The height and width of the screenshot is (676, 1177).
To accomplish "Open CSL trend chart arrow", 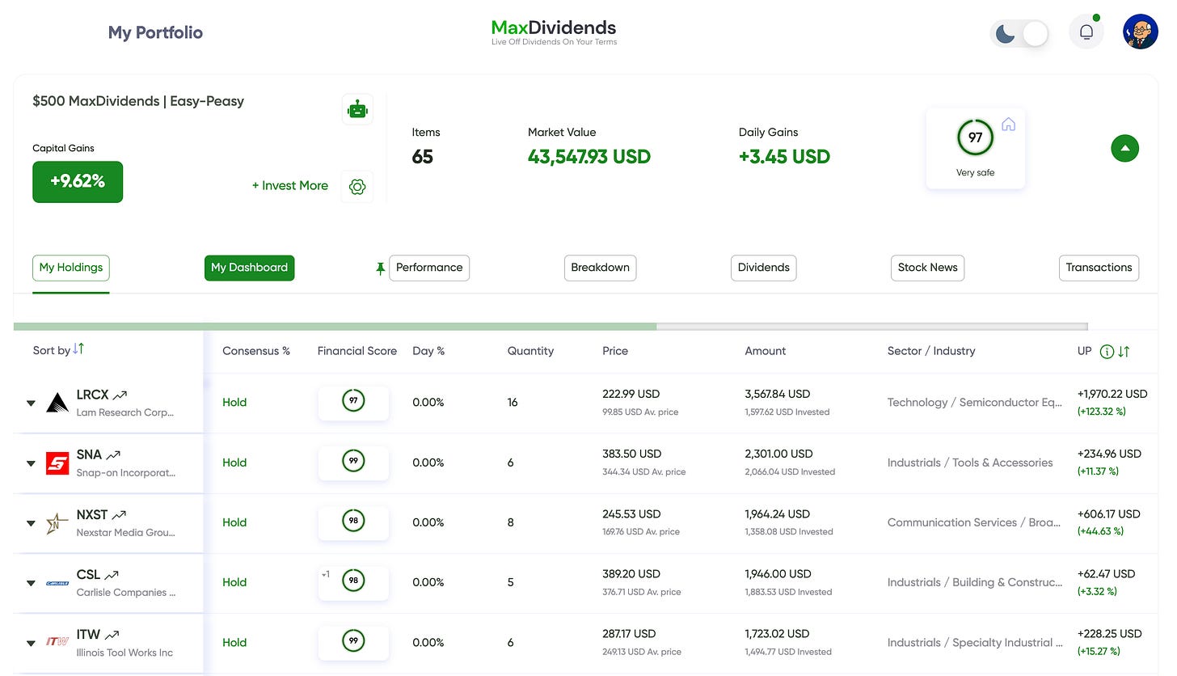I will [112, 575].
